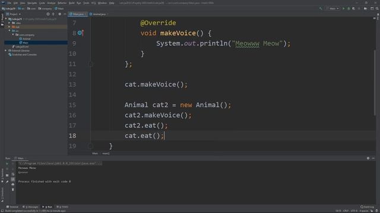
Task: Open Project Structure icon in toolbar
Action: click(365, 8)
